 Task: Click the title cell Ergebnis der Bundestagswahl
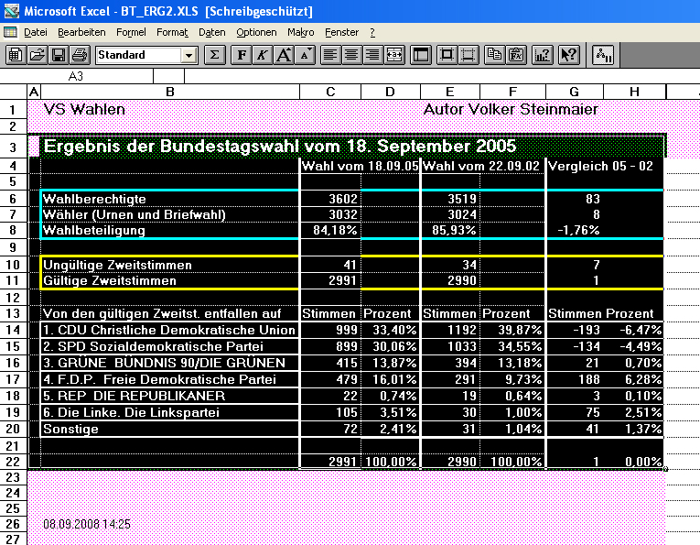pyautogui.click(x=280, y=147)
